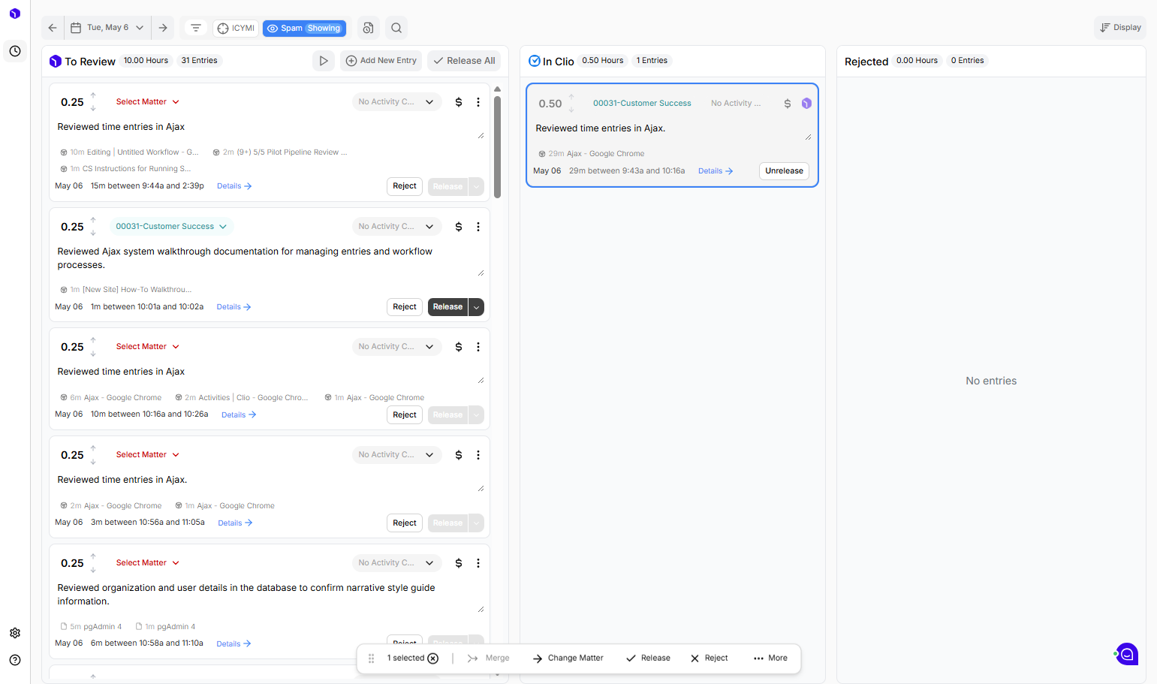The image size is (1157, 684).
Task: Open three-dot menu on organization and user details entry
Action: [x=478, y=563]
